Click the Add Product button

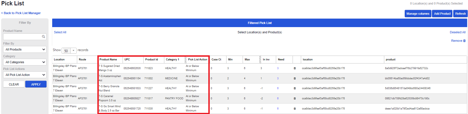point(442,14)
